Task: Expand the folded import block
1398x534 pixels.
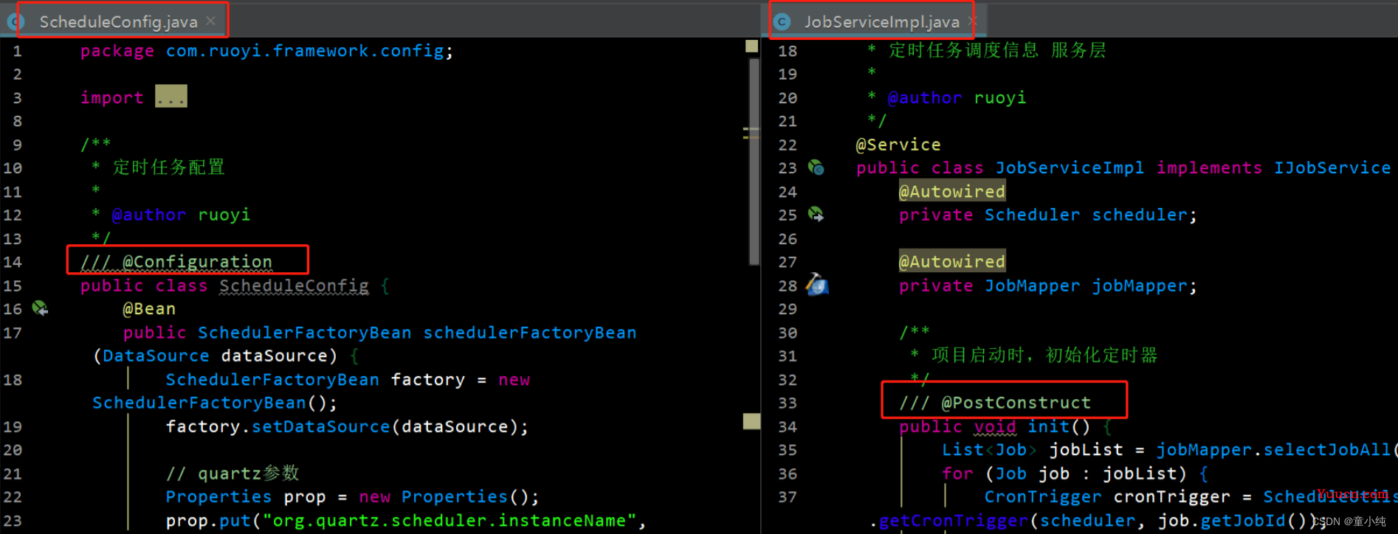Action: [171, 97]
